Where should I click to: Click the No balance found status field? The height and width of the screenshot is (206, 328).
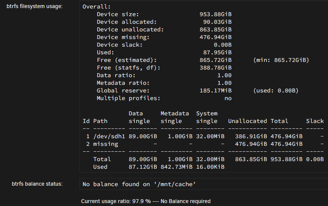click(x=204, y=184)
